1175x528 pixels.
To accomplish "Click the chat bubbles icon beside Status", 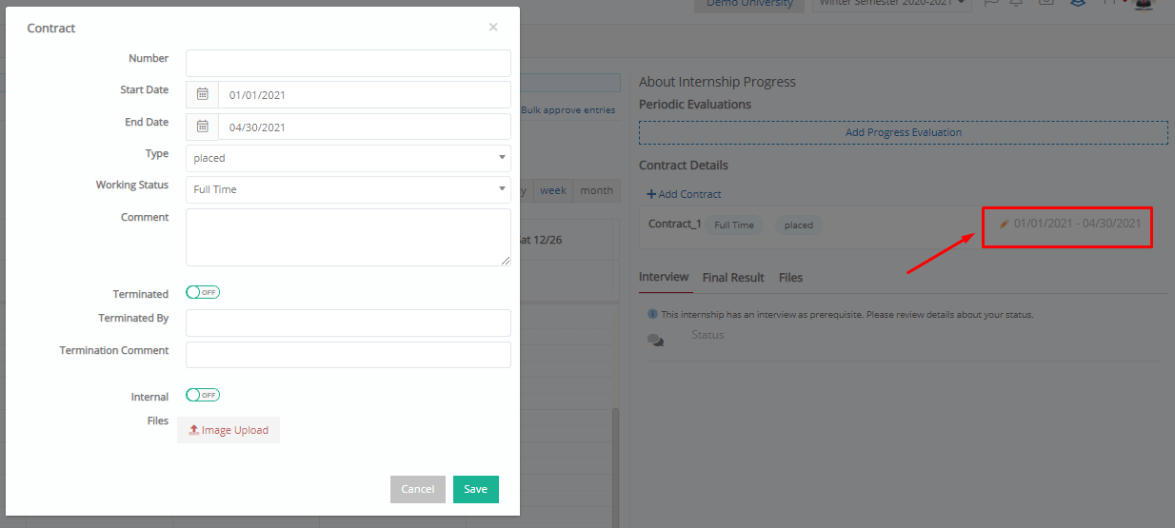I will pos(655,340).
